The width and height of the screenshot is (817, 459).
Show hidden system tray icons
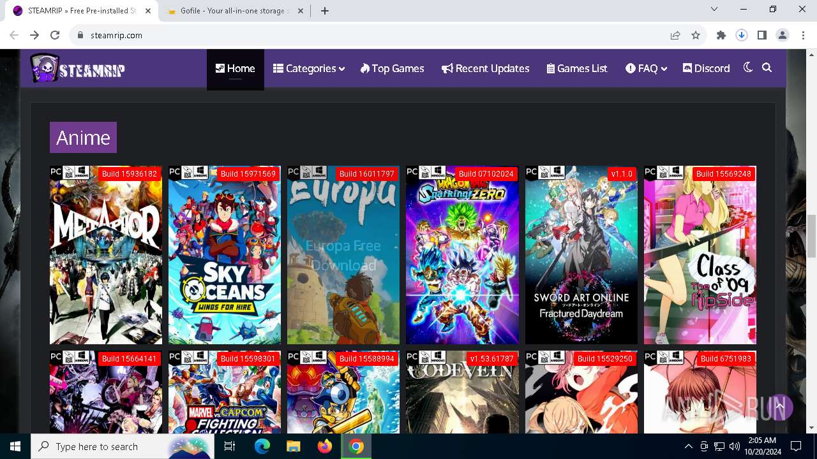click(x=688, y=446)
